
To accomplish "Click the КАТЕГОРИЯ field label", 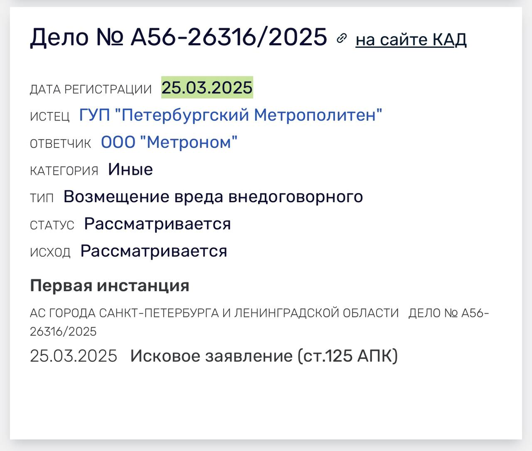I will click(x=64, y=171).
